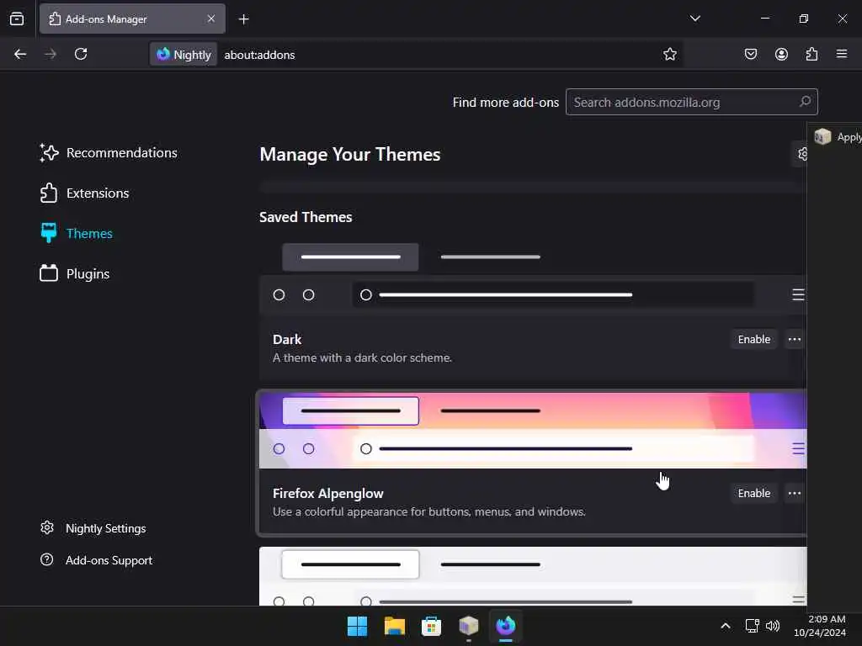Click the Search addons.mozilla.org field
The width and height of the screenshot is (862, 646).
coord(692,102)
